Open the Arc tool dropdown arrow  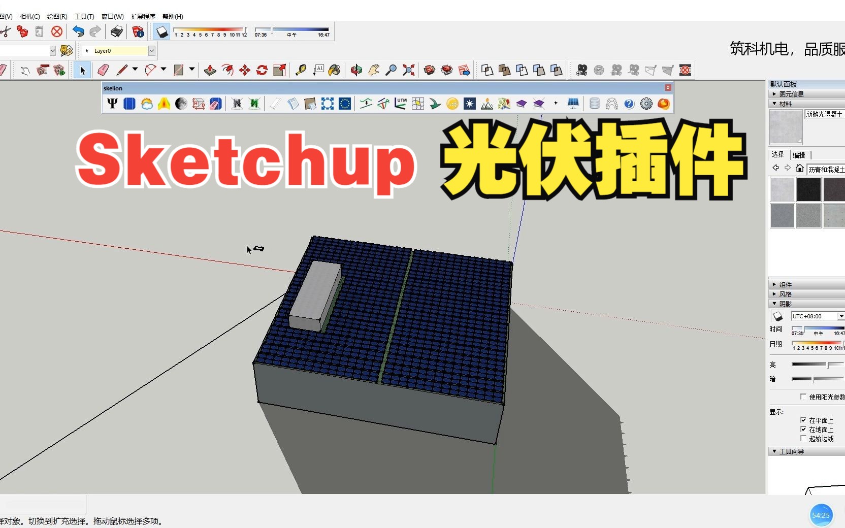pyautogui.click(x=164, y=69)
